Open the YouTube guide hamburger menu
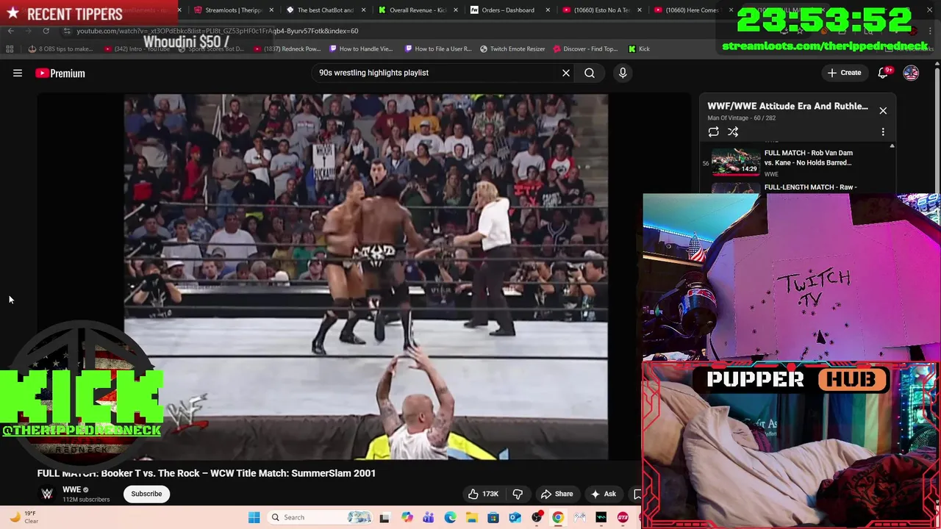941x529 pixels. point(18,73)
